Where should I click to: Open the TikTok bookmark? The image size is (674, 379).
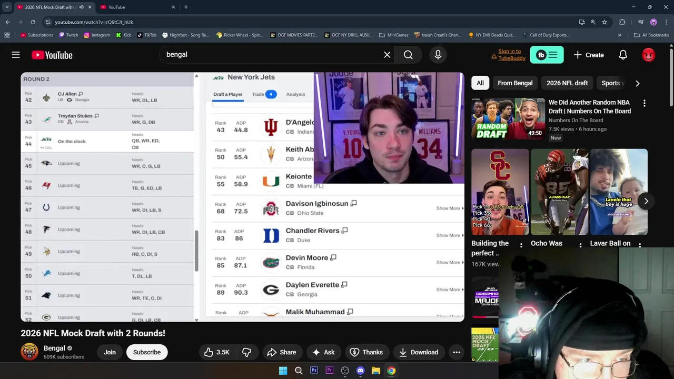[146, 35]
